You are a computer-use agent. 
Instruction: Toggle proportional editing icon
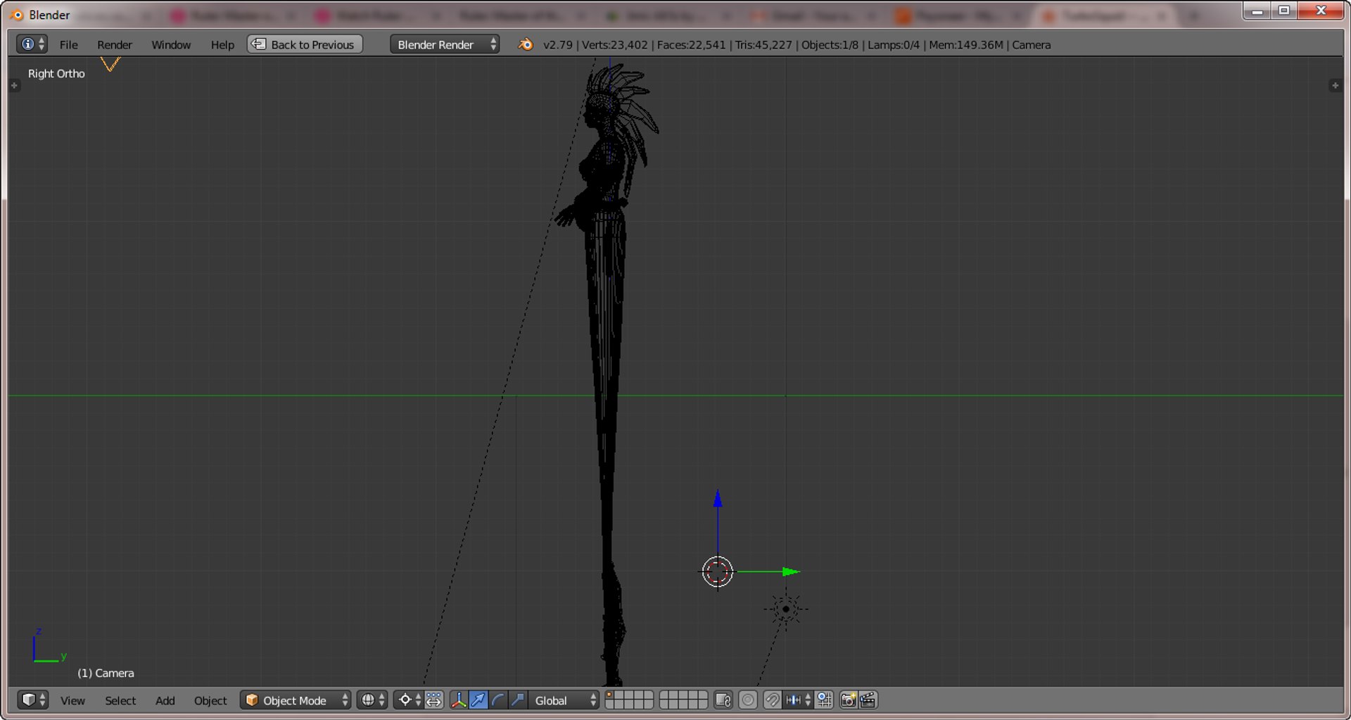click(x=748, y=700)
